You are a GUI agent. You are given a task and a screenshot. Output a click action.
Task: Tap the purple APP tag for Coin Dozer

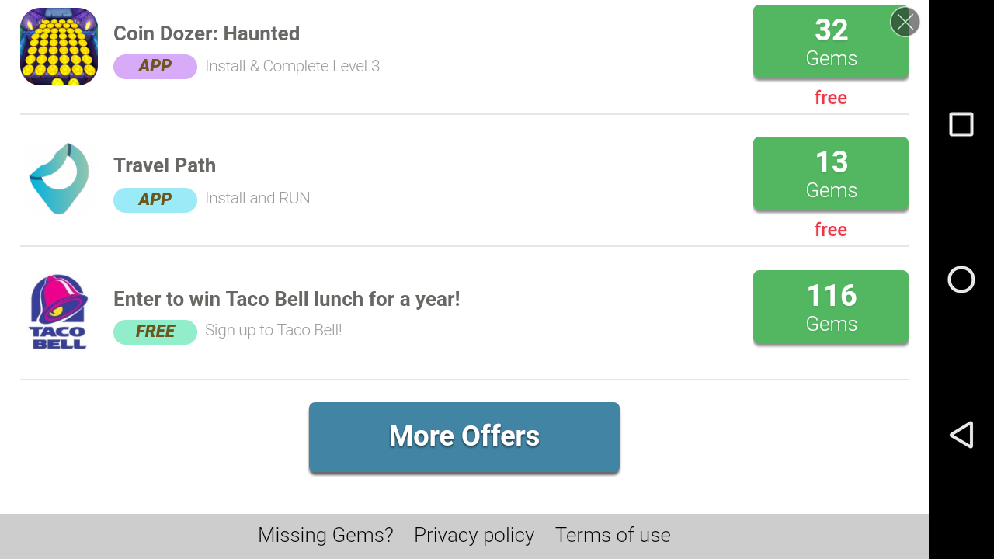tap(155, 66)
